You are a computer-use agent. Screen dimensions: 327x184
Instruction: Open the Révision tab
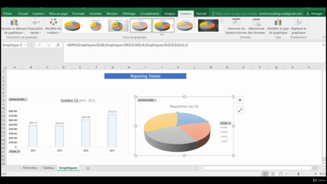112,14
